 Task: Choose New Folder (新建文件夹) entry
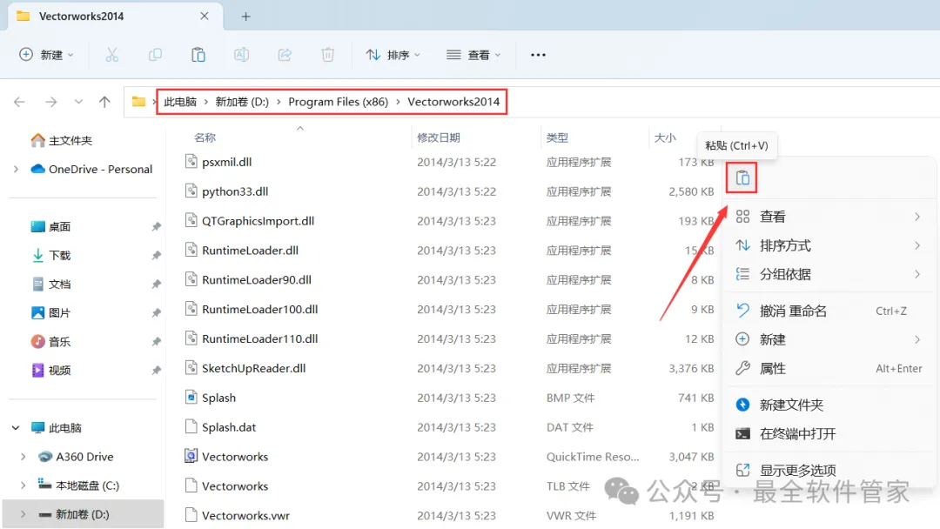pyautogui.click(x=828, y=405)
